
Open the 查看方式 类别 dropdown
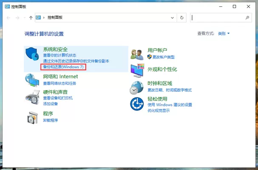pyautogui.click(x=224, y=34)
